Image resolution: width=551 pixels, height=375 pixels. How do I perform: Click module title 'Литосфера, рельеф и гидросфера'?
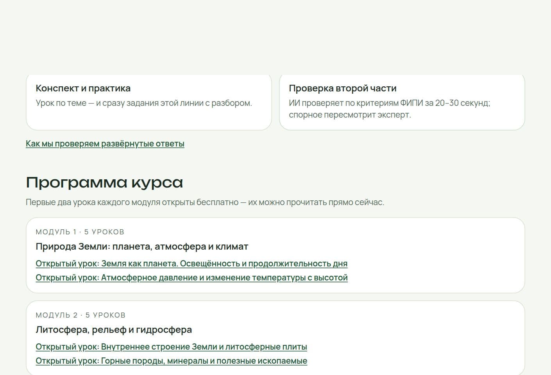tap(114, 330)
